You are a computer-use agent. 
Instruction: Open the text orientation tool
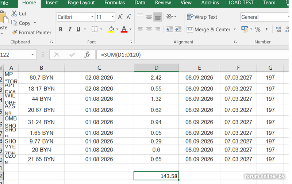169,17
